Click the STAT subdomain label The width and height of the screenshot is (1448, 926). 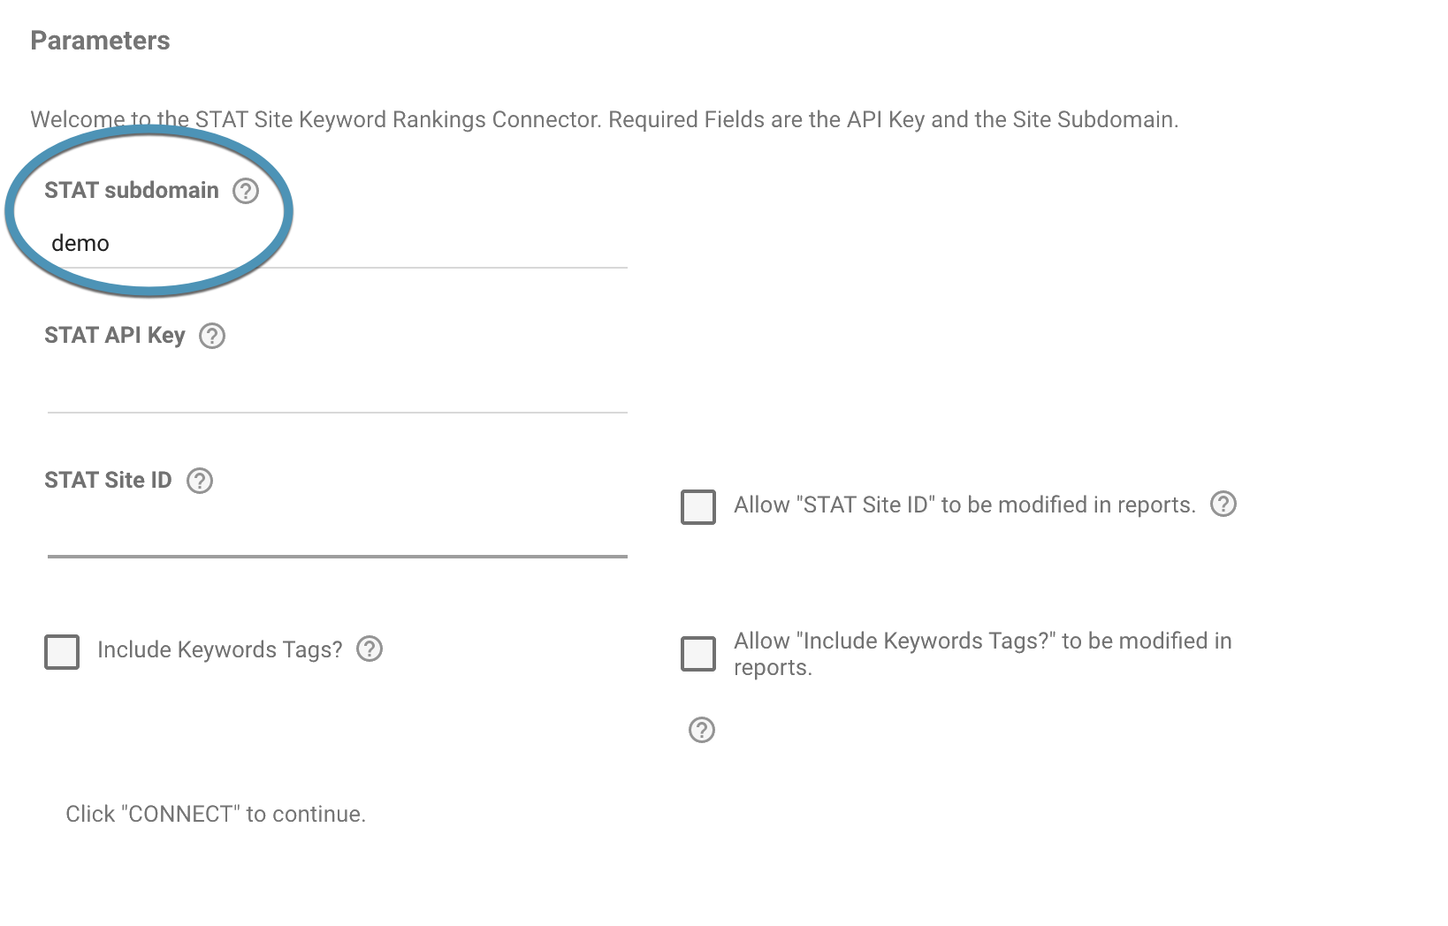point(132,189)
